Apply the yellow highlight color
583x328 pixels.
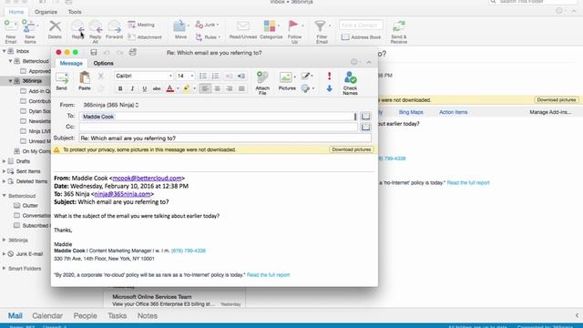point(186,88)
